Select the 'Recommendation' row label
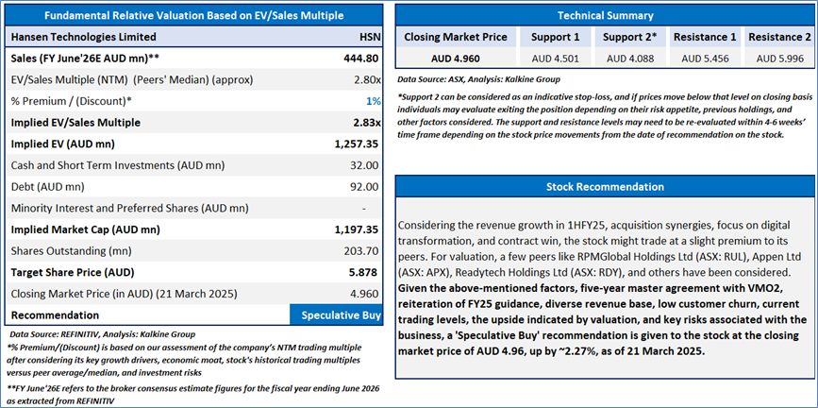The width and height of the screenshot is (818, 408). pyautogui.click(x=55, y=315)
